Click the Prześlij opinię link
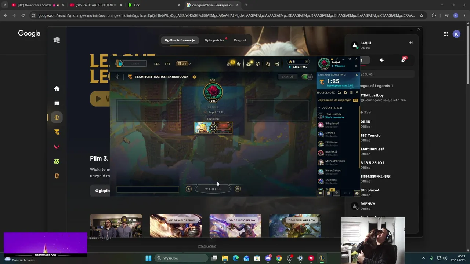Image resolution: width=470 pixels, height=264 pixels. pos(207,246)
